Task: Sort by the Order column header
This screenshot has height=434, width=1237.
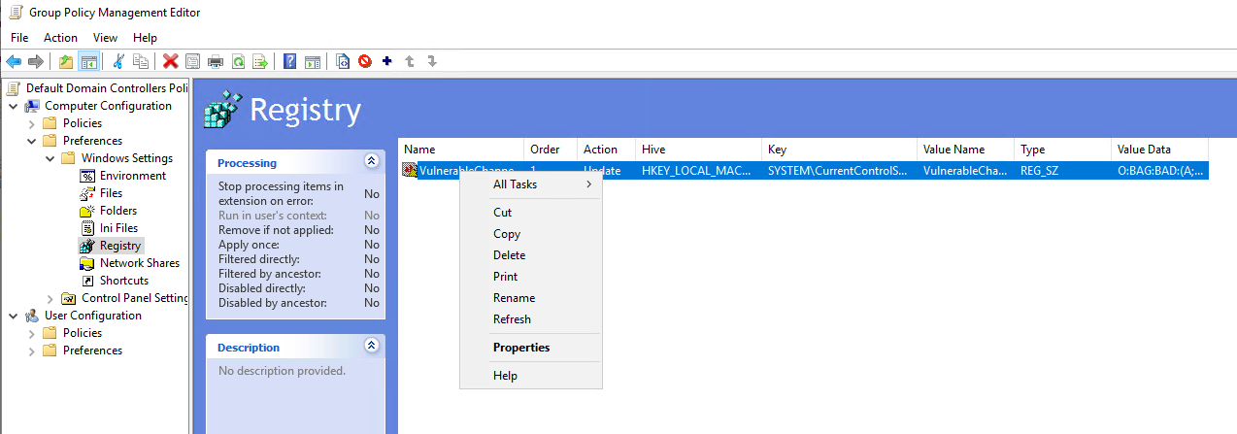Action: click(x=551, y=150)
